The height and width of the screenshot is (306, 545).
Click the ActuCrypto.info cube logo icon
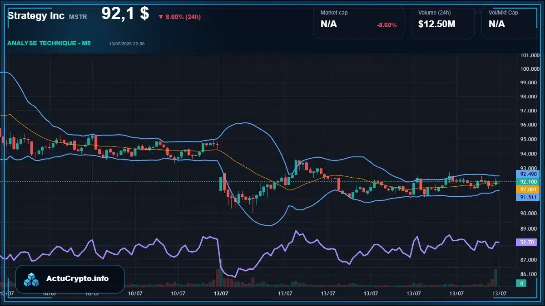32,279
